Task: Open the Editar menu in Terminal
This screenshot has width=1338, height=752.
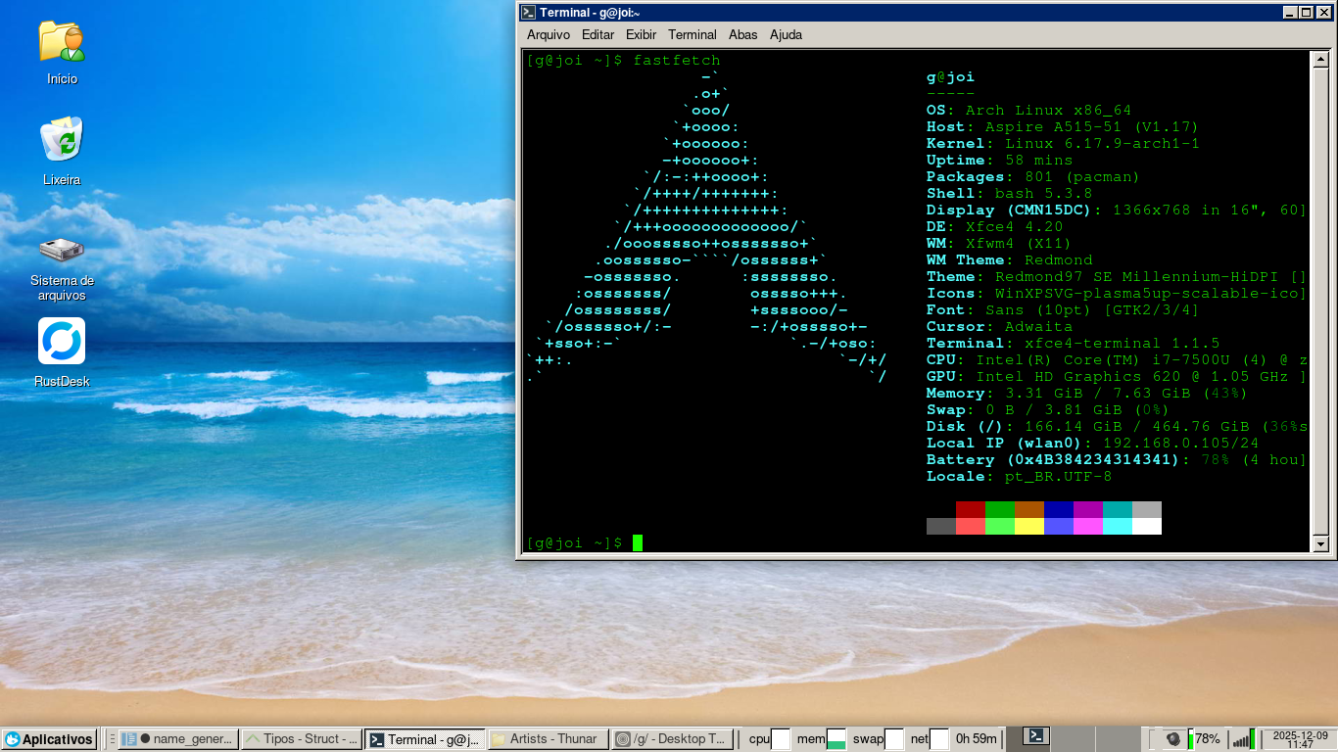Action: click(597, 34)
